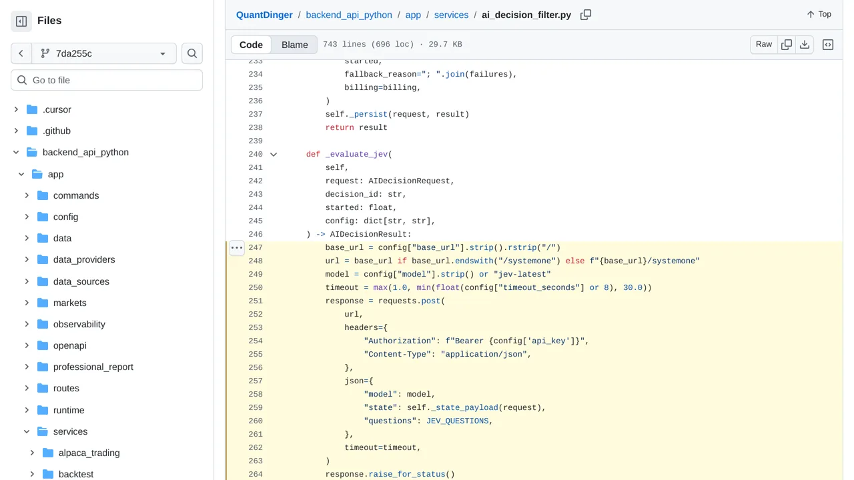The height and width of the screenshot is (480, 854).
Task: Open backend_api_python breadcrumb link
Action: tap(349, 15)
